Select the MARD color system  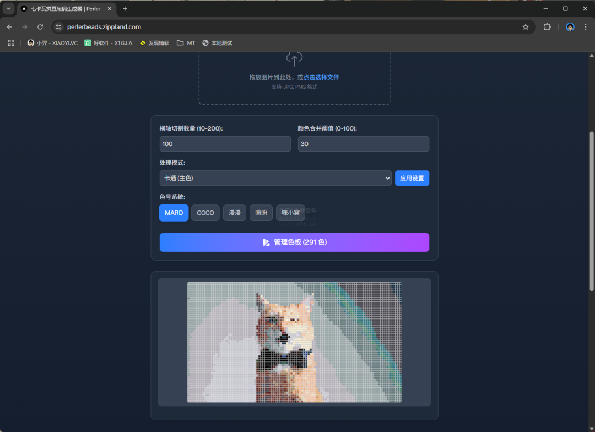click(174, 213)
